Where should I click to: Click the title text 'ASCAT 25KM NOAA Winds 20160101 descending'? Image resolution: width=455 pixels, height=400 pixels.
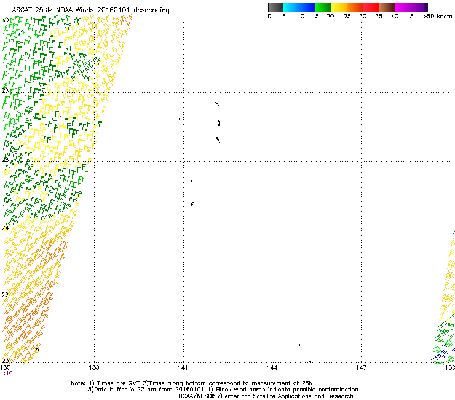[90, 10]
